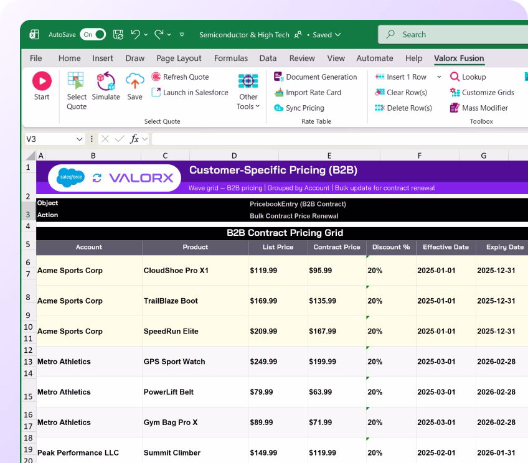Click the Undo arrow
This screenshot has height=463, width=528.
coord(135,34)
